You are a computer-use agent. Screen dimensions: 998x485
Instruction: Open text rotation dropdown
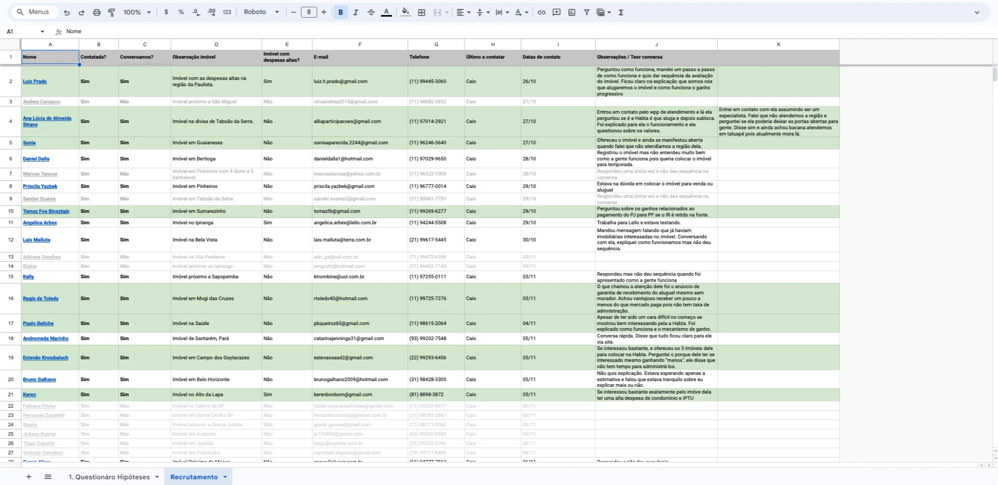522,12
